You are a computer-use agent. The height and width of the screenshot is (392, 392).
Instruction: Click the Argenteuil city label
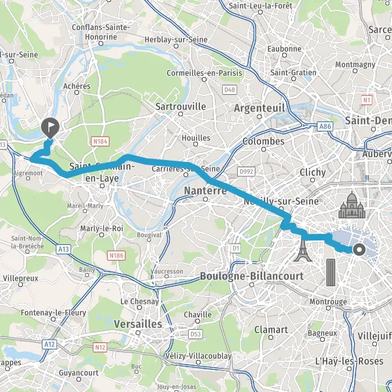[x=259, y=108]
